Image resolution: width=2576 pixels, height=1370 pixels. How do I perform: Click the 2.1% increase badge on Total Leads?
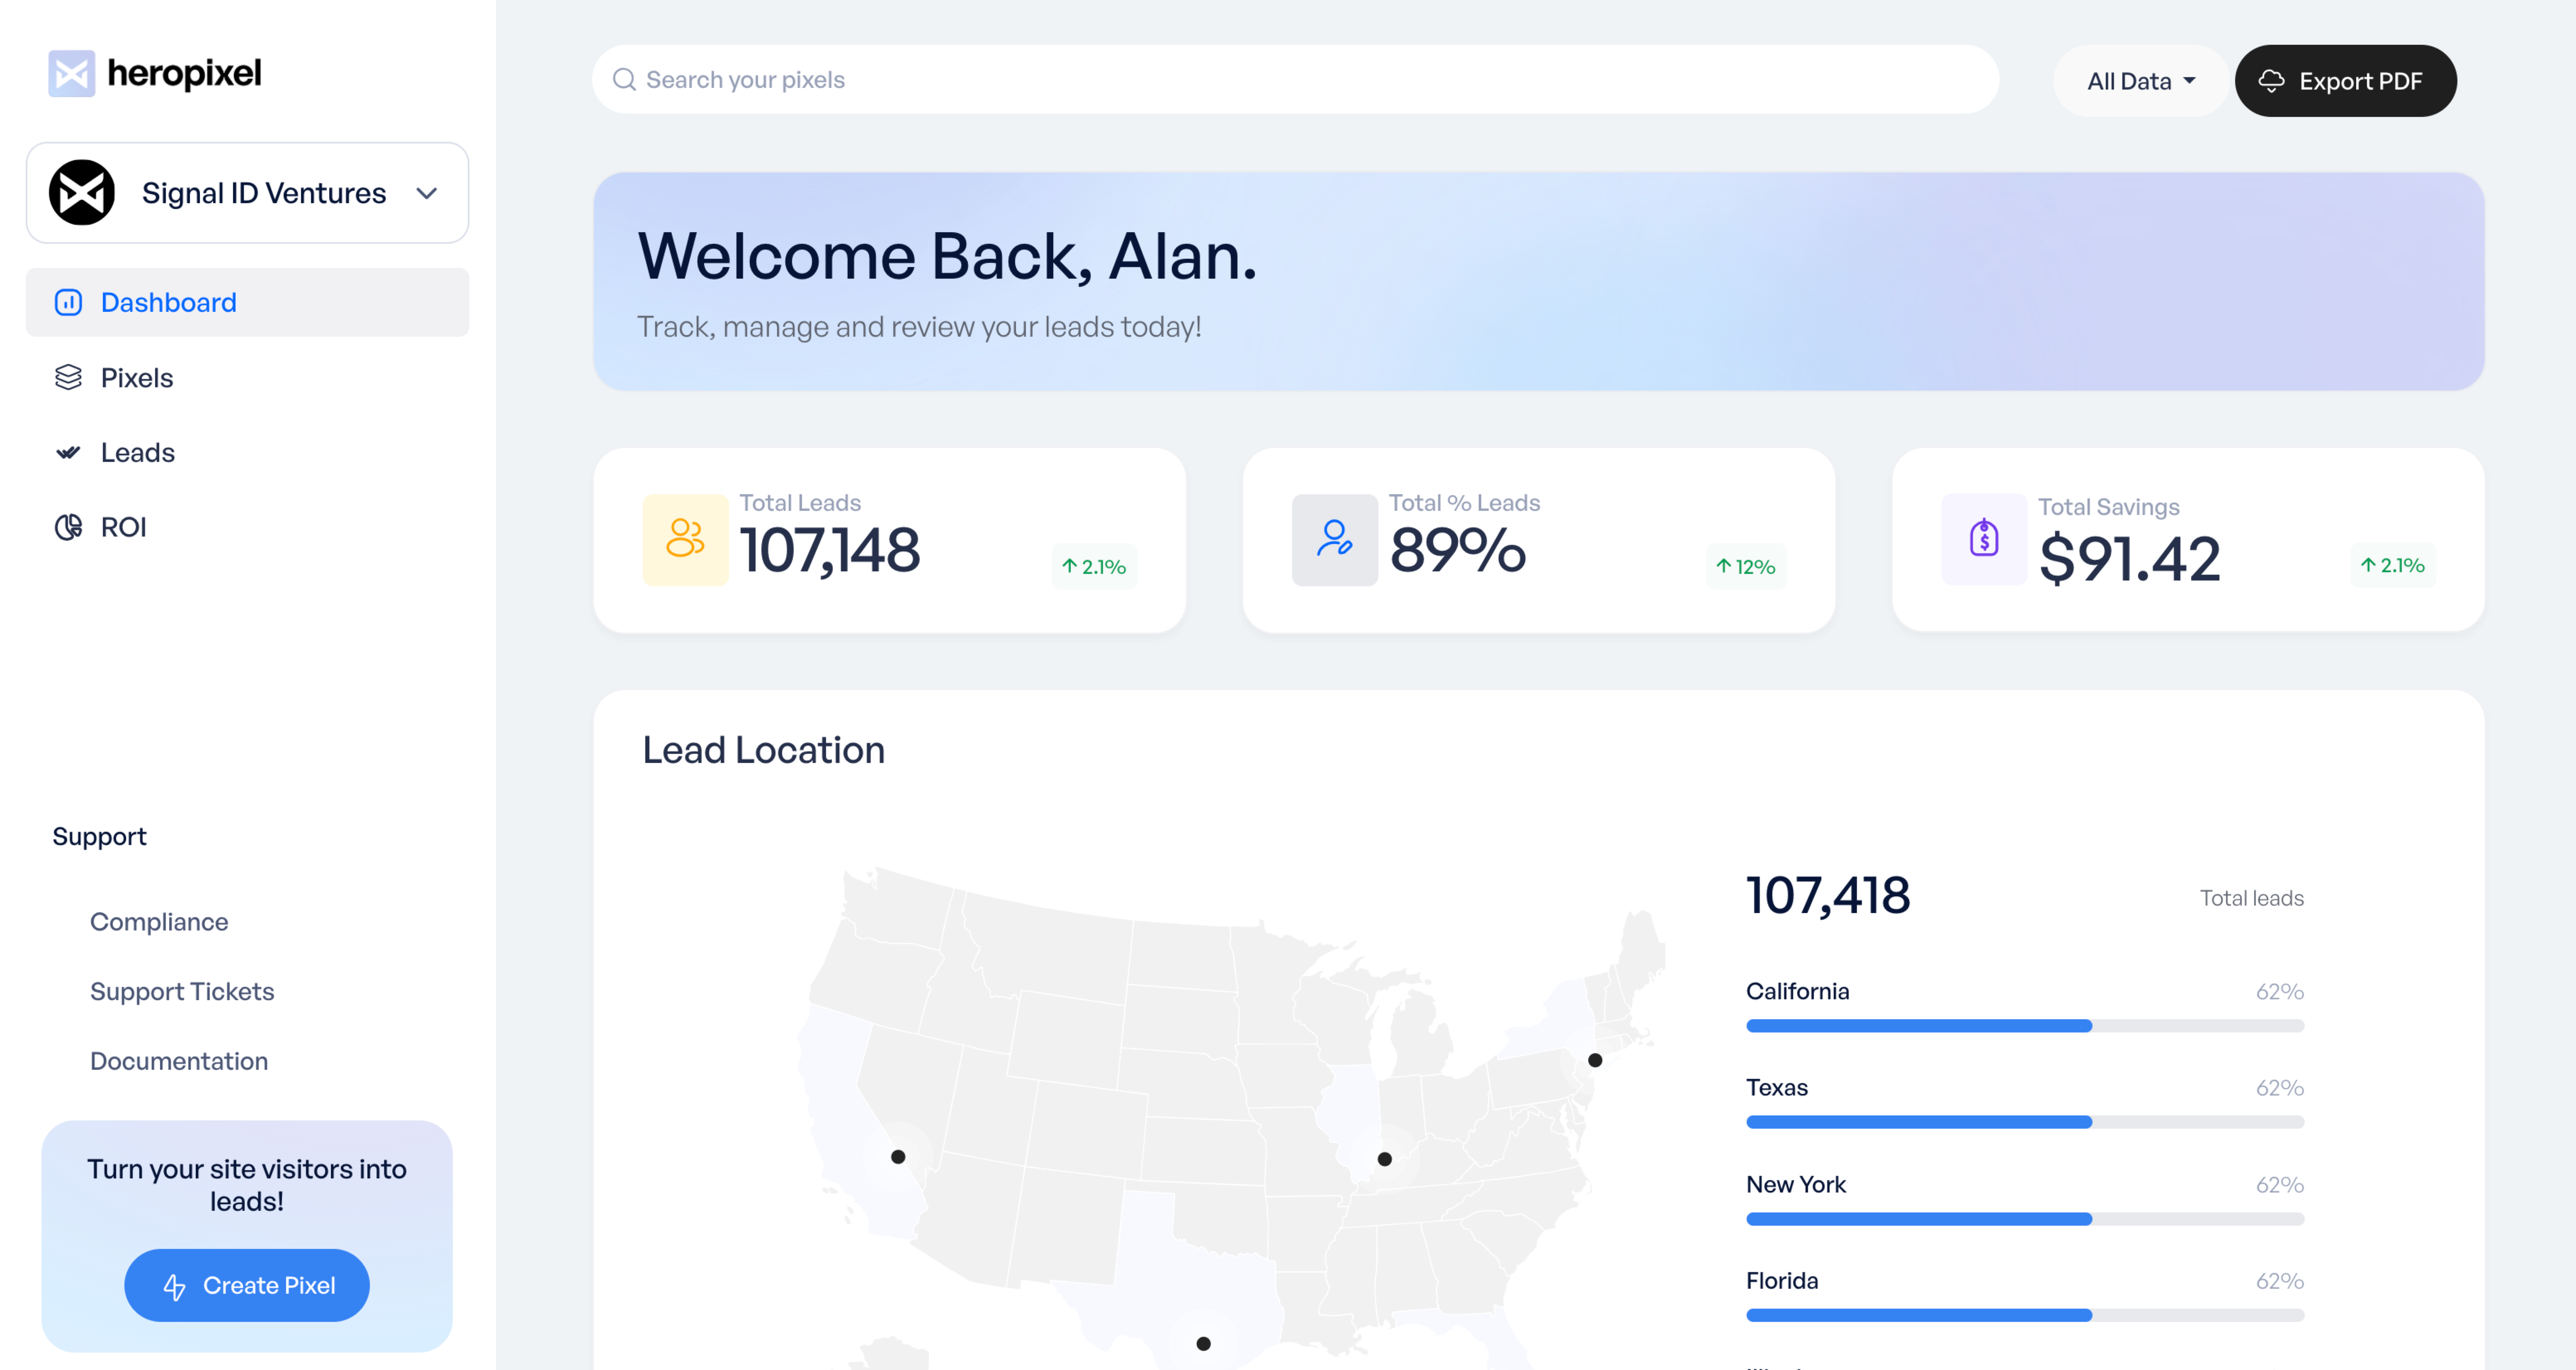[x=1094, y=567]
